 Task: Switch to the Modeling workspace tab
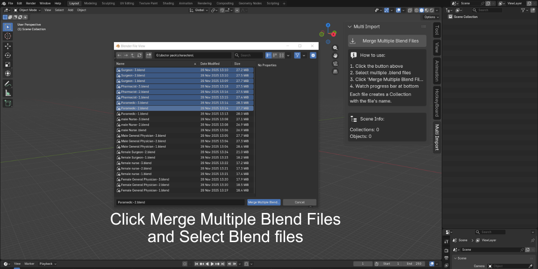click(x=90, y=3)
